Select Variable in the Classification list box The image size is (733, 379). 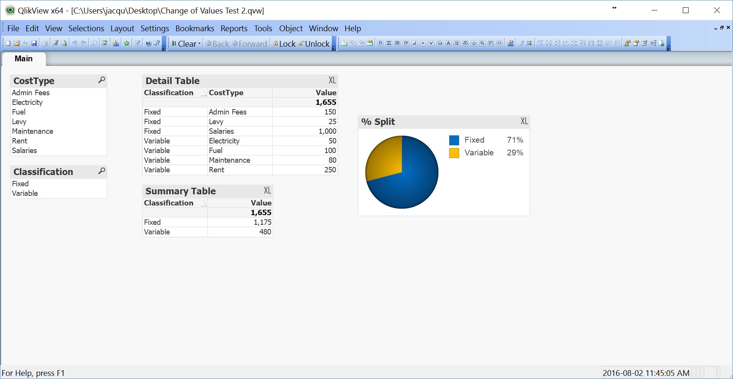pyautogui.click(x=58, y=193)
